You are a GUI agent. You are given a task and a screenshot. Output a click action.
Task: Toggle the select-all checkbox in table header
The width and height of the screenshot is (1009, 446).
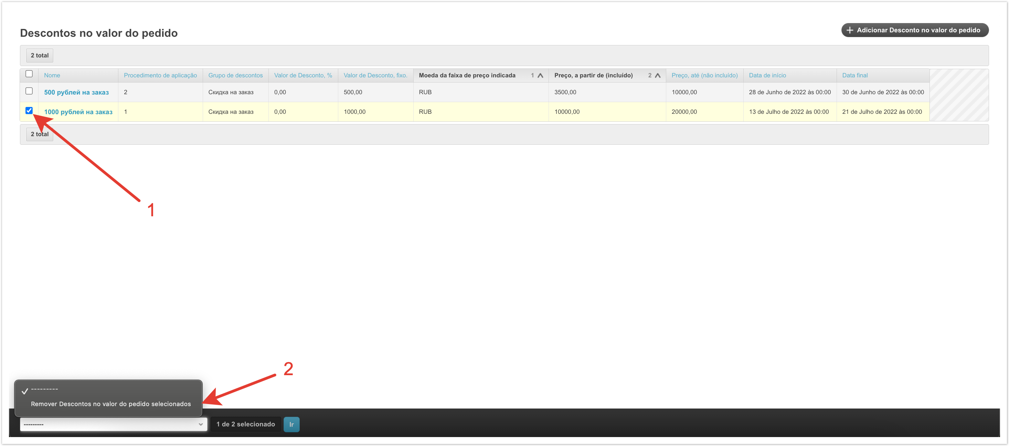[x=29, y=74]
